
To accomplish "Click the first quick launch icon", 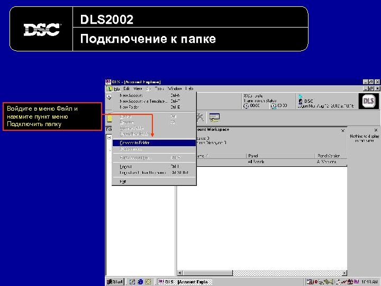I will (x=132, y=282).
